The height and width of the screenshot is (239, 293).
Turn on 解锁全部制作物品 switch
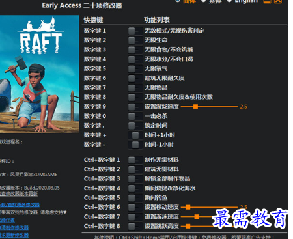pyautogui.click(x=135, y=179)
